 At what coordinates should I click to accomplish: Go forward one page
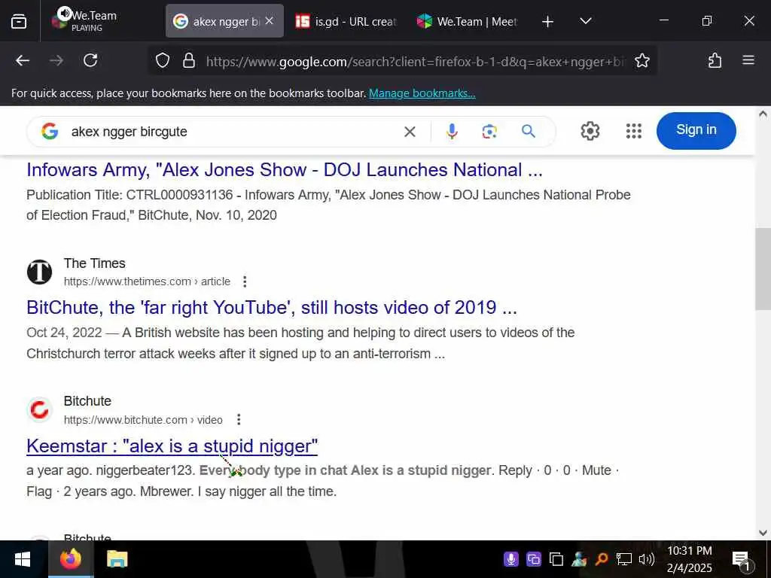click(56, 60)
